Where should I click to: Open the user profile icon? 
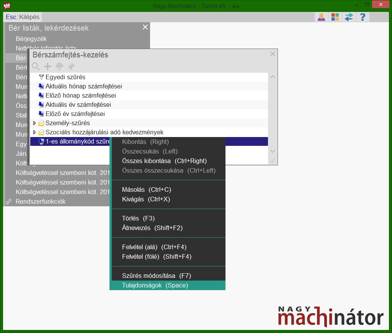(321, 17)
